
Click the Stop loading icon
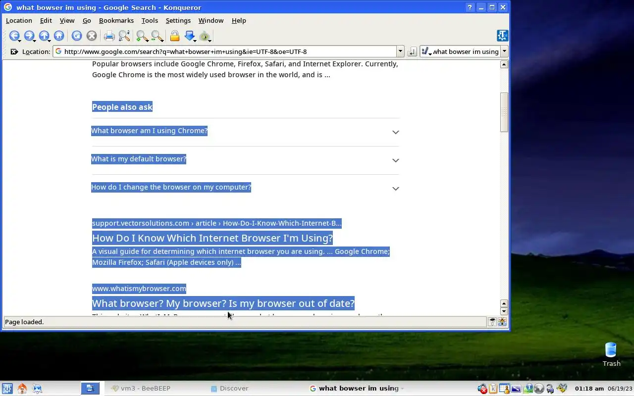click(x=91, y=36)
